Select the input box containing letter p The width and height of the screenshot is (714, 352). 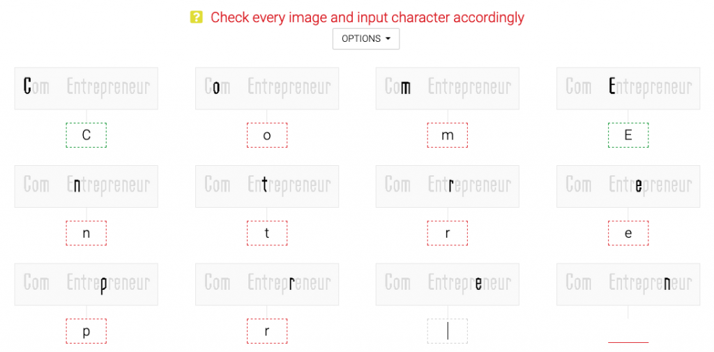point(86,331)
